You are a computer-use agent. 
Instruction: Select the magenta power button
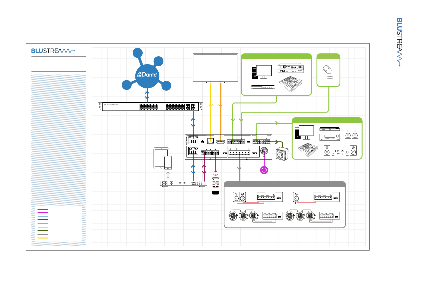click(264, 170)
